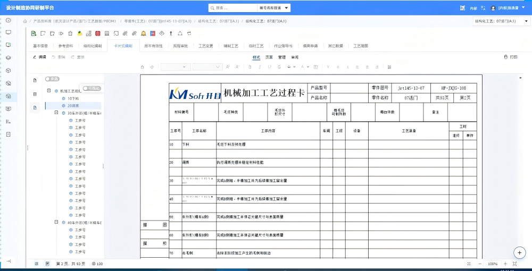Switch to the 结构化编制 tab

(92, 46)
